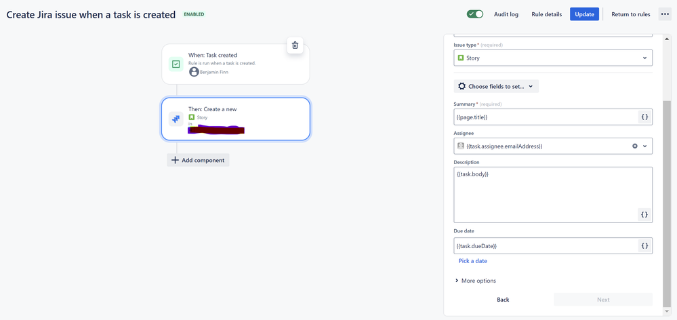Click the gear icon on Choose fields
Image resolution: width=677 pixels, height=320 pixels.
tap(461, 86)
